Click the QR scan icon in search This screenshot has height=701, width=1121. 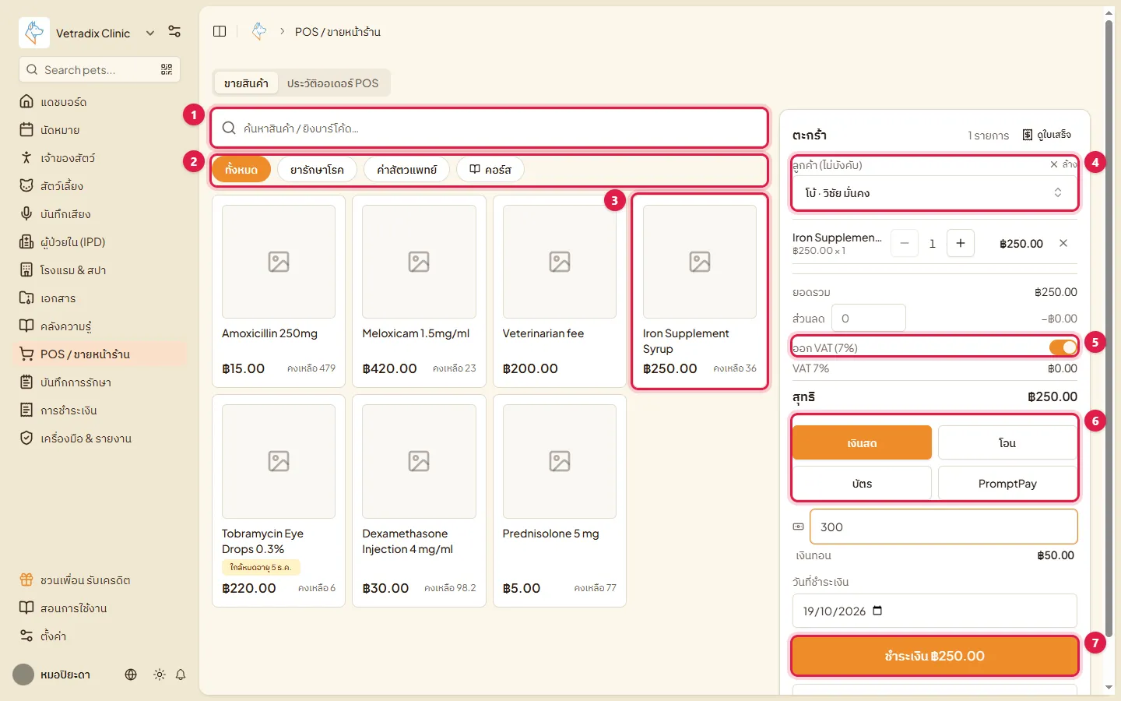[x=167, y=69]
